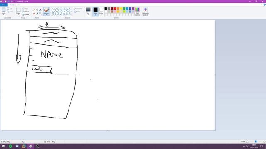Choose the Right arrow shape

click(x=64, y=12)
